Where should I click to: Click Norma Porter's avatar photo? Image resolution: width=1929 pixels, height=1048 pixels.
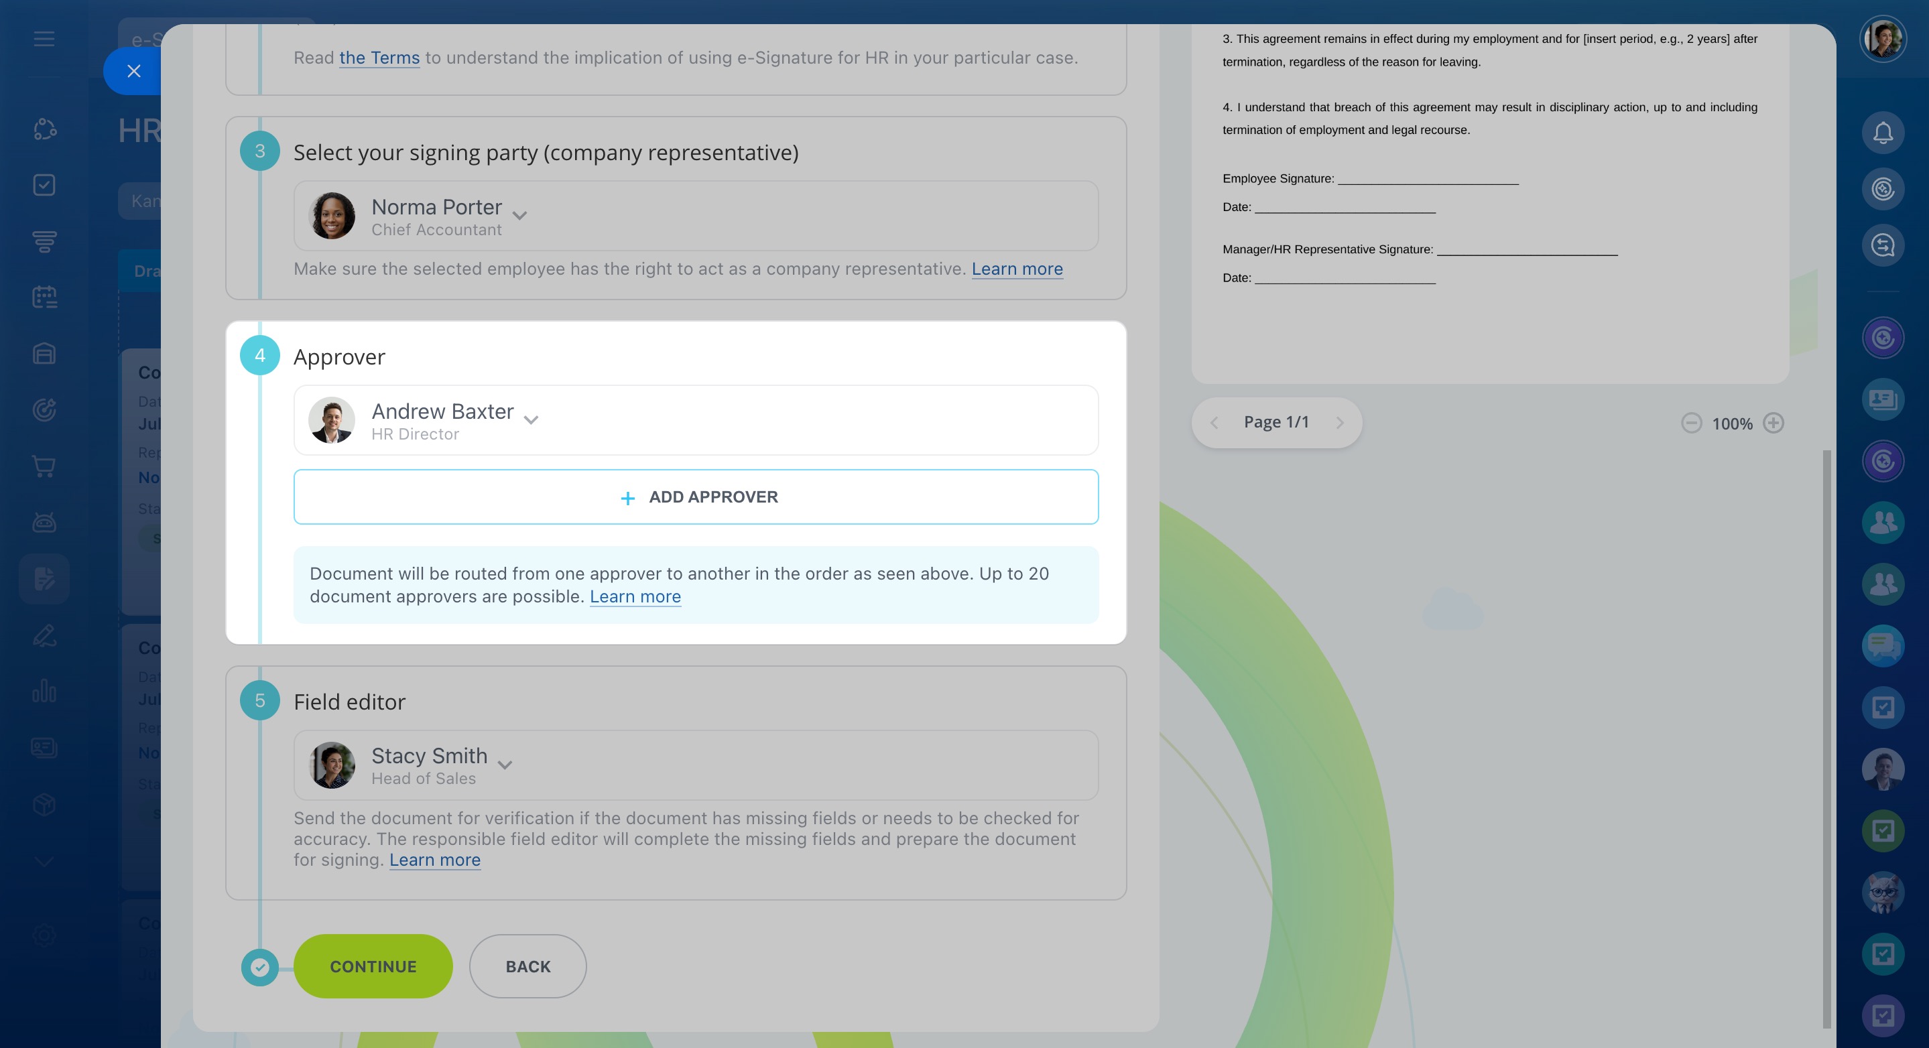(x=332, y=216)
